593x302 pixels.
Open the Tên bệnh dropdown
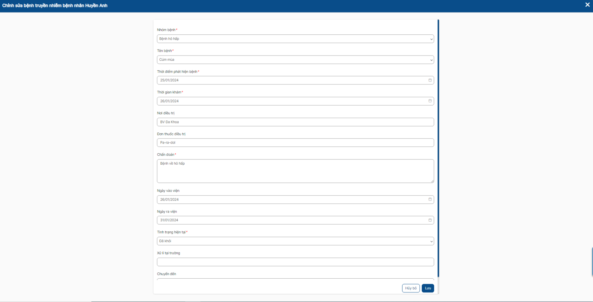[295, 60]
